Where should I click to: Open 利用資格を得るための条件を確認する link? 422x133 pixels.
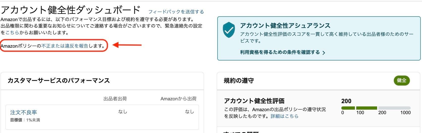(280, 52)
